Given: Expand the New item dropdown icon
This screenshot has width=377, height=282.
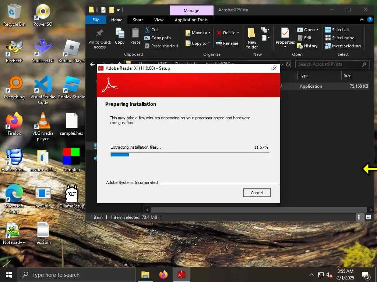Looking at the screenshot, I should click(265, 30).
